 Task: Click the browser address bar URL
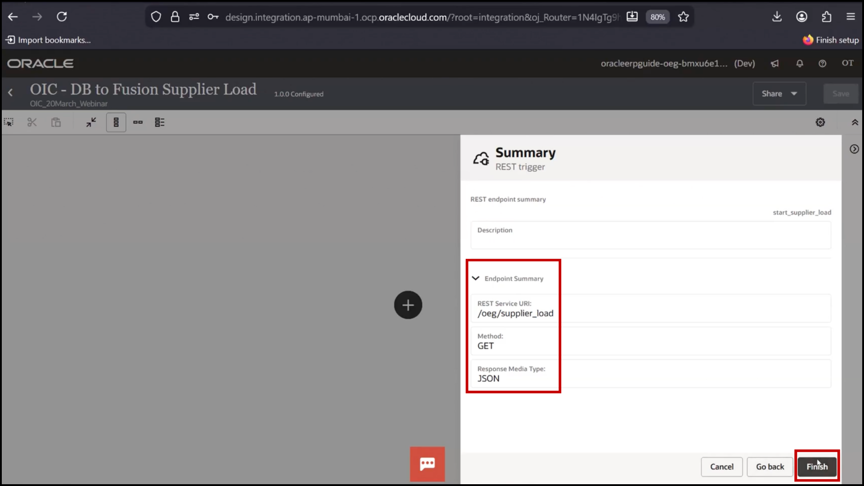(422, 17)
